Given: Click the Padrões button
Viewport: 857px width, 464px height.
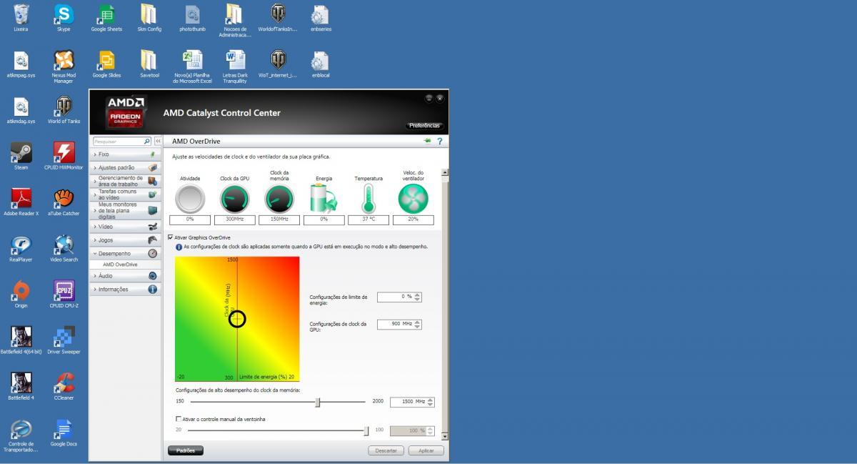Looking at the screenshot, I should pos(186,450).
